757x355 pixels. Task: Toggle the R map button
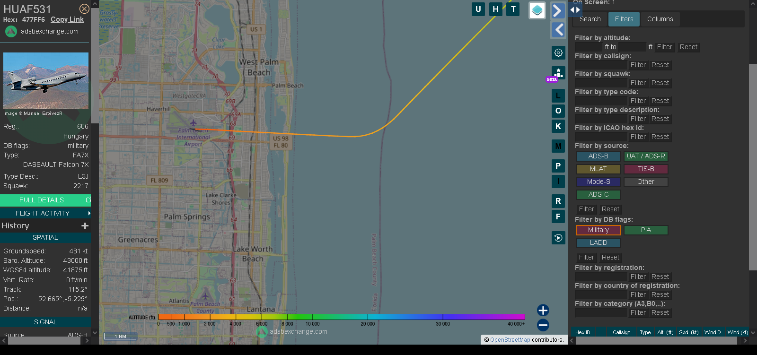(x=558, y=201)
